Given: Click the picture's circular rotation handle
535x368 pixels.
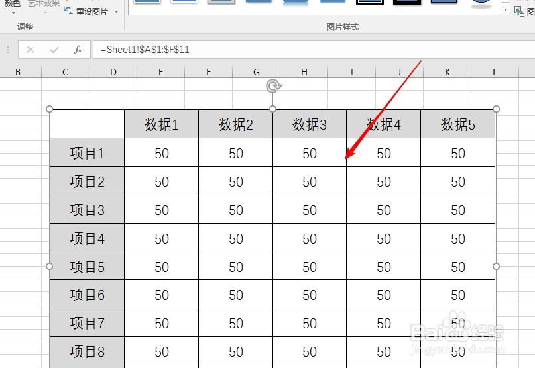Looking at the screenshot, I should click(273, 86).
